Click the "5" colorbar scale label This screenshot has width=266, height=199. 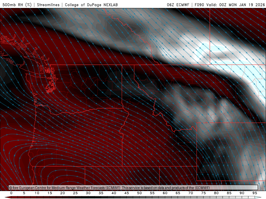pyautogui.click(x=24, y=193)
